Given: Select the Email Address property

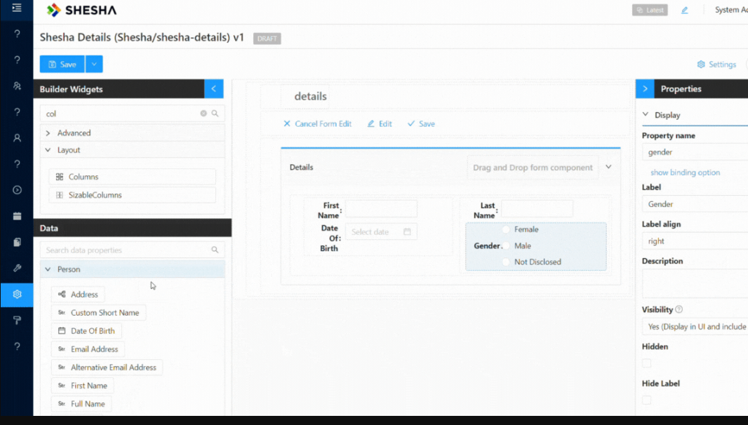Looking at the screenshot, I should [x=88, y=349].
